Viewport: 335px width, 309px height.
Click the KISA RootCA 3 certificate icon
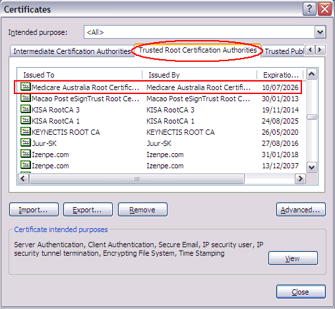point(26,109)
